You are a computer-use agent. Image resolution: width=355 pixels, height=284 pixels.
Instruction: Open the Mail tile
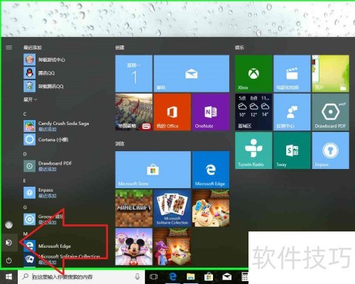click(x=192, y=74)
